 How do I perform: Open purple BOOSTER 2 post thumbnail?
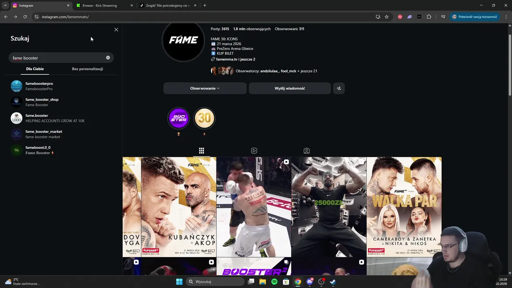[x=254, y=267]
